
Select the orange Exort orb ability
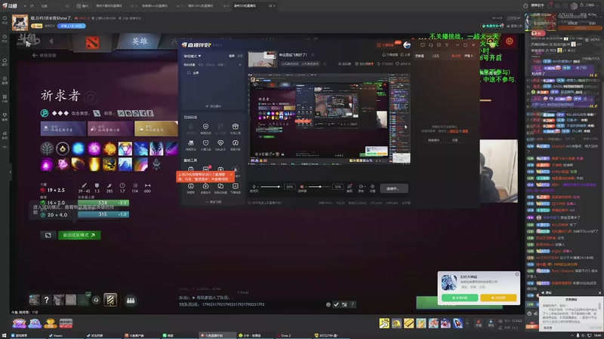point(109,148)
